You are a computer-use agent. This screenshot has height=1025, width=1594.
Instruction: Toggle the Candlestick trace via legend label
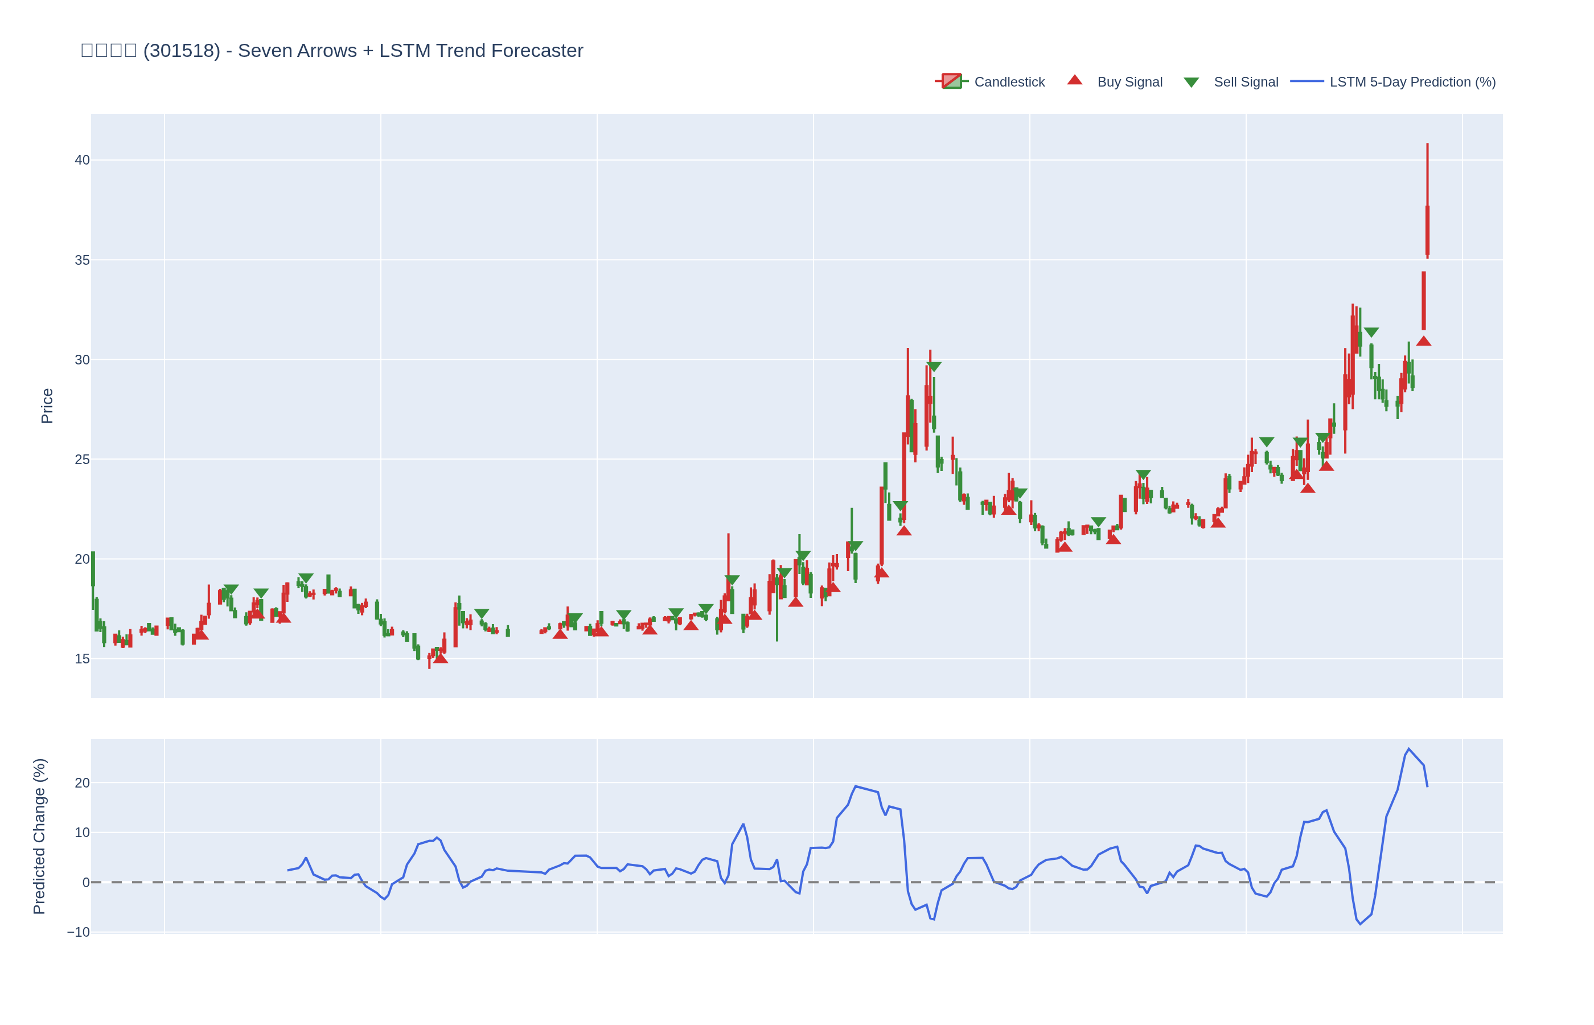point(1009,82)
